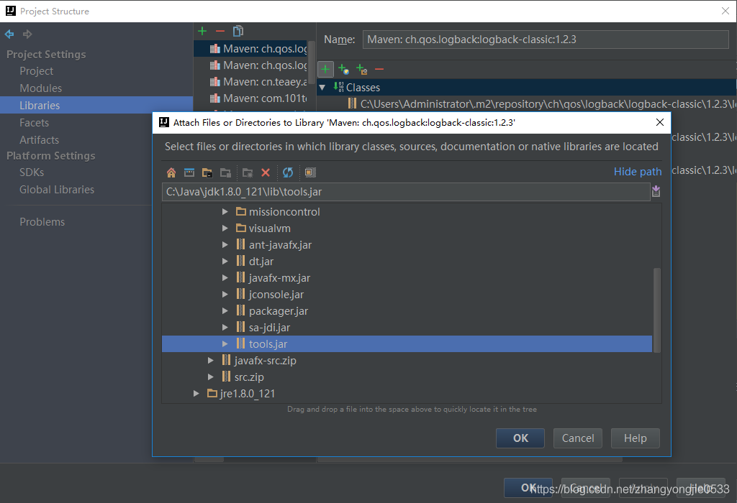Select tools.jar in the file tree
The height and width of the screenshot is (503, 737).
407,344
